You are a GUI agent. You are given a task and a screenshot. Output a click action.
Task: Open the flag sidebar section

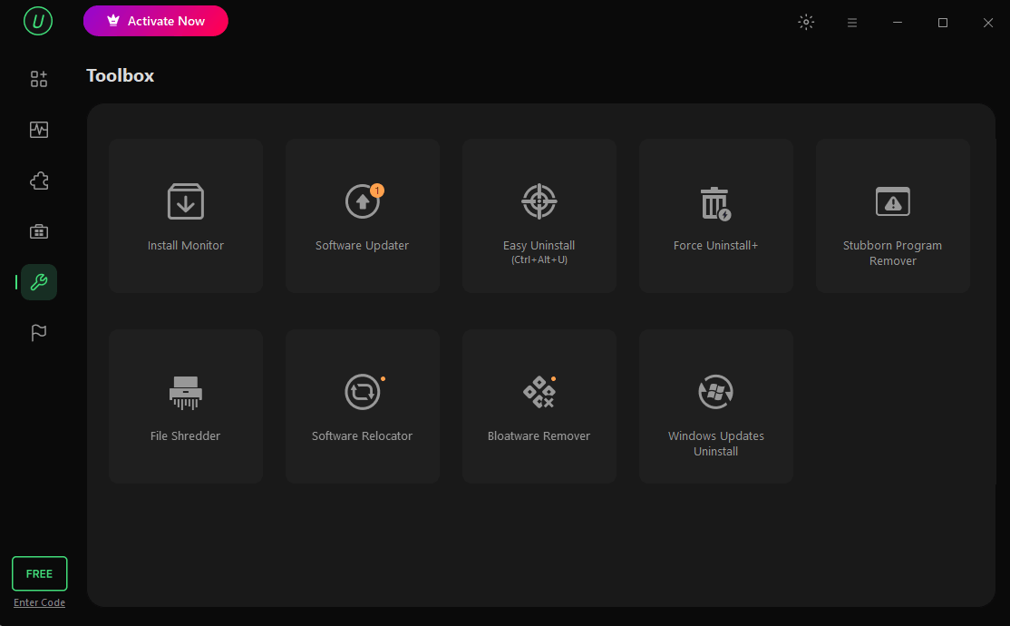[x=39, y=333]
